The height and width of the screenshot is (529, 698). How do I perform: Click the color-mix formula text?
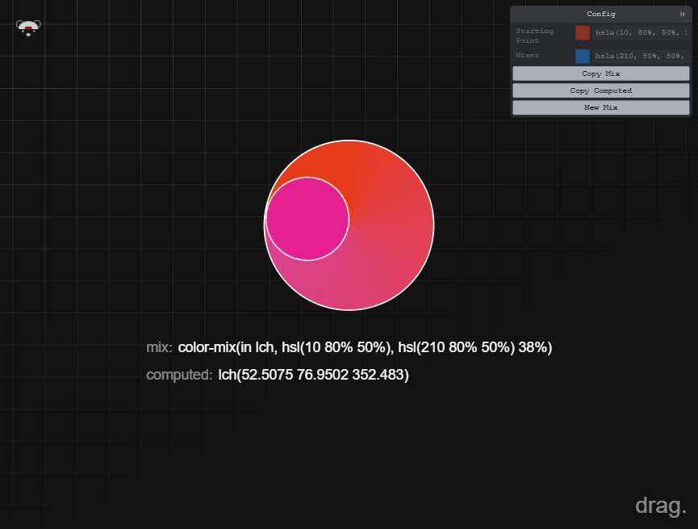point(365,347)
